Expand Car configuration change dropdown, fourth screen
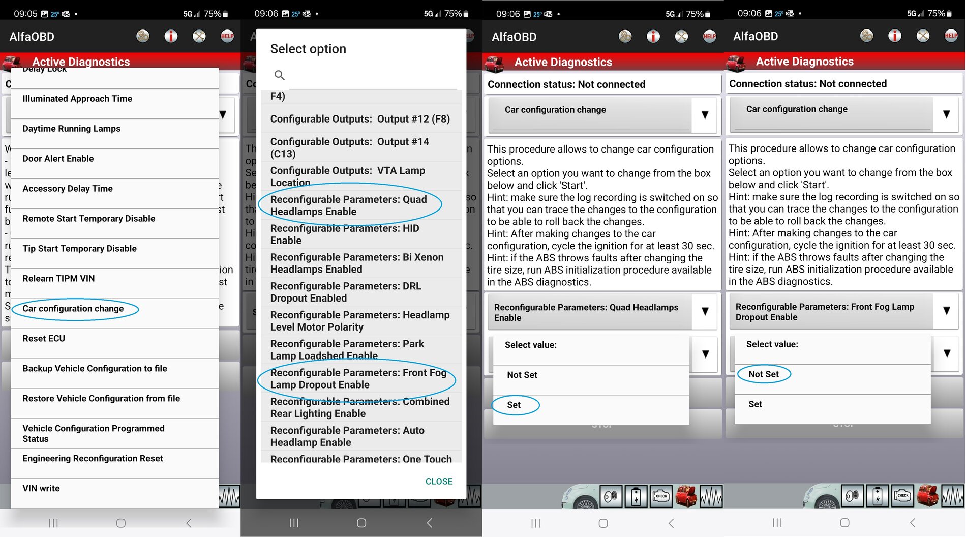Viewport: 966px width, 537px height. (x=946, y=114)
